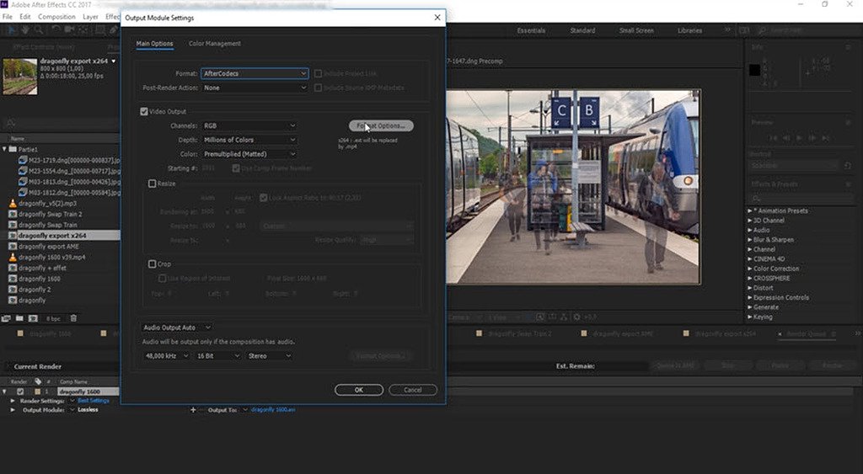
Task: Open the Composition menu
Action: 56,17
